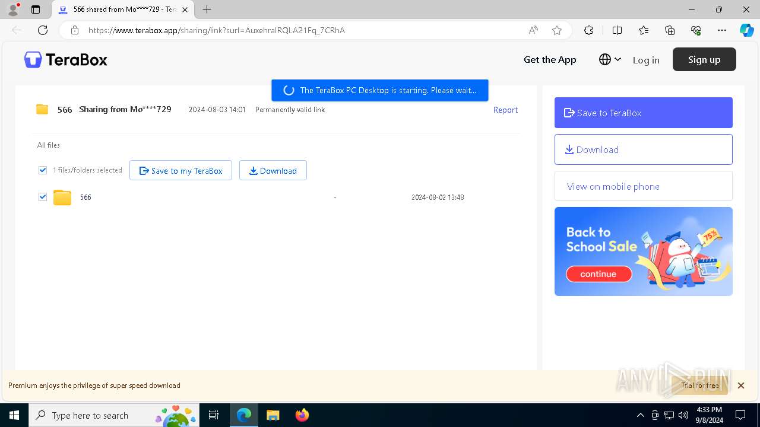Click the taskbar search box
Image resolution: width=760 pixels, height=427 pixels.
coord(115,415)
